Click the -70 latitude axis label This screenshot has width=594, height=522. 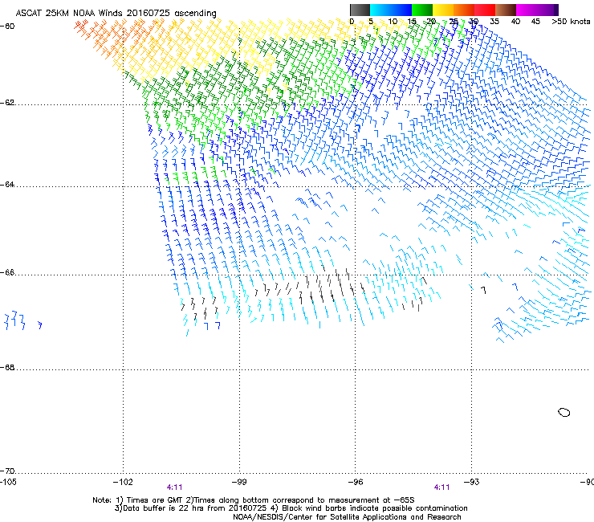coord(7,471)
